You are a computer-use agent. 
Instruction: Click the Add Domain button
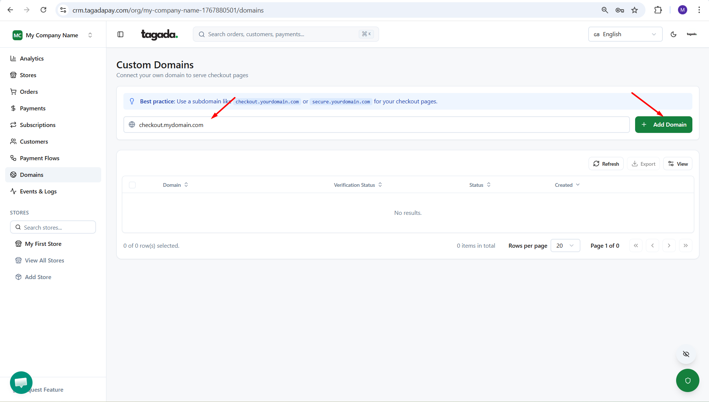(663, 125)
